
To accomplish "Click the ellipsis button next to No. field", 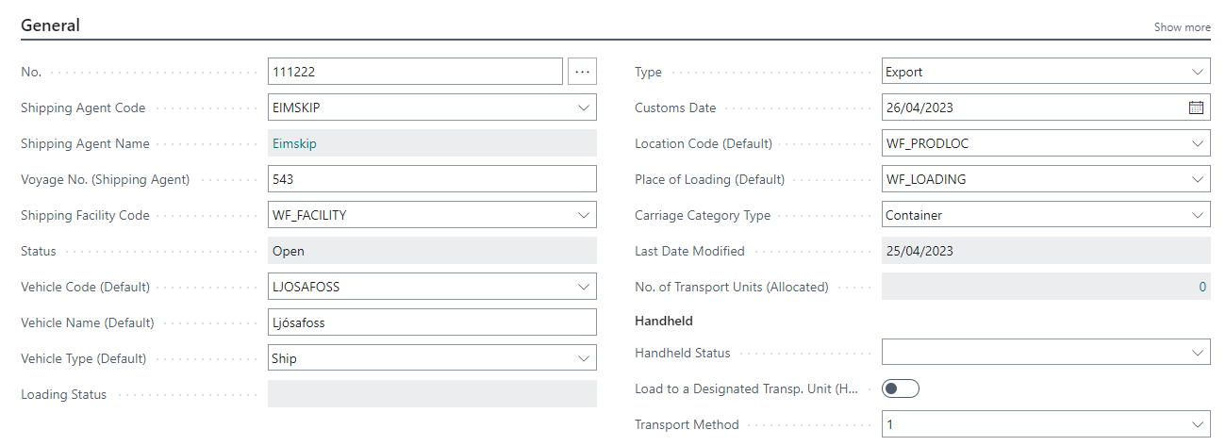I will (582, 72).
